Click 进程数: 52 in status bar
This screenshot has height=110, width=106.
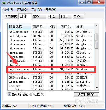tap(9, 106)
